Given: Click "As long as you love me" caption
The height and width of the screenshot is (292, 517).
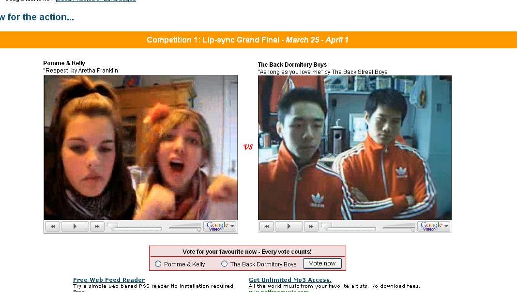Looking at the screenshot, I should (322, 72).
